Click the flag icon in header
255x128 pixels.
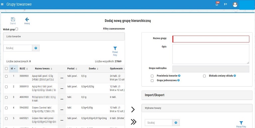(x=225, y=4)
